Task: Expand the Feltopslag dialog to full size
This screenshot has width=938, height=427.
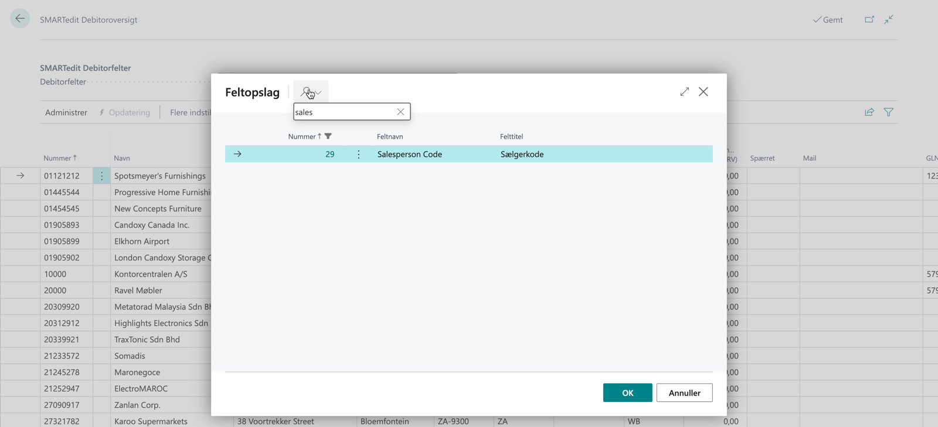Action: (x=684, y=92)
